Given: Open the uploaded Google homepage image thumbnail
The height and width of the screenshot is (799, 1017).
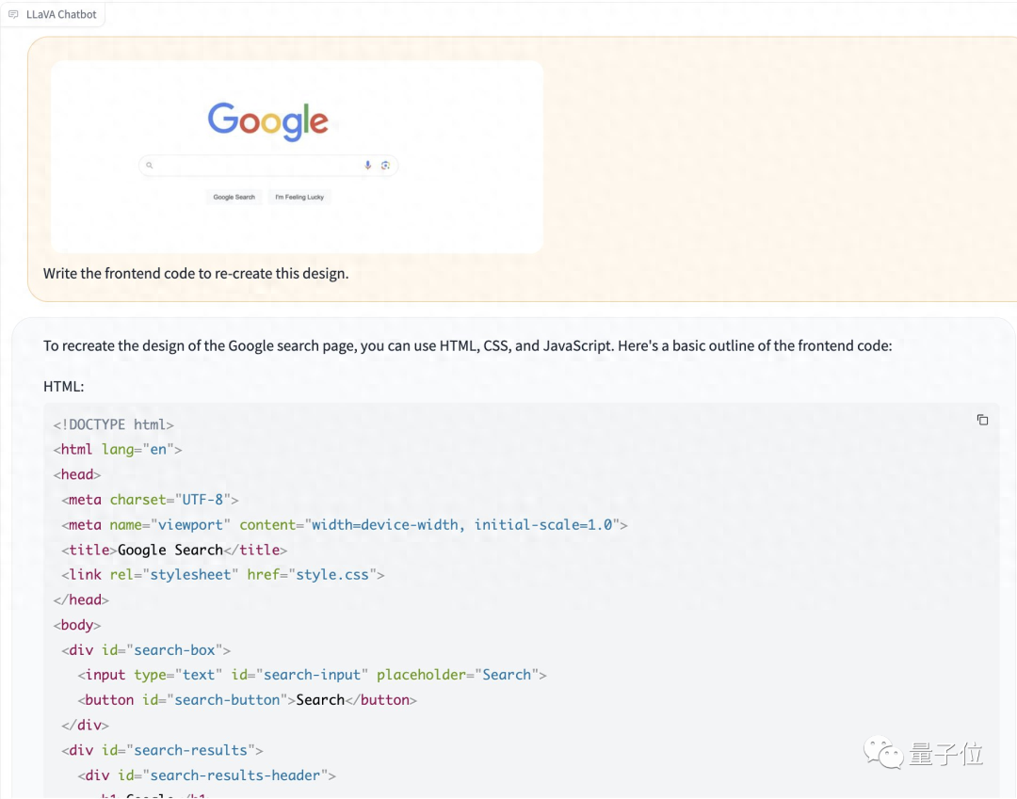Looking at the screenshot, I should tap(297, 156).
